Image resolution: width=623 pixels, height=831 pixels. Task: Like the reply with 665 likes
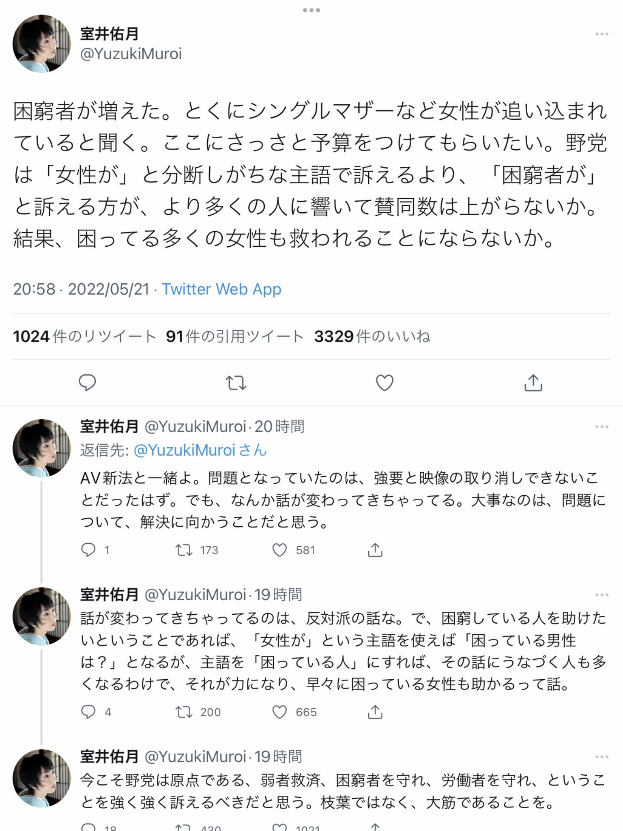(x=279, y=712)
